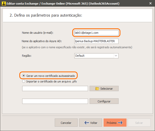Screen dimensions: 155x131
Task: Click the folder icon on Selecionar button
Action: [97, 89]
